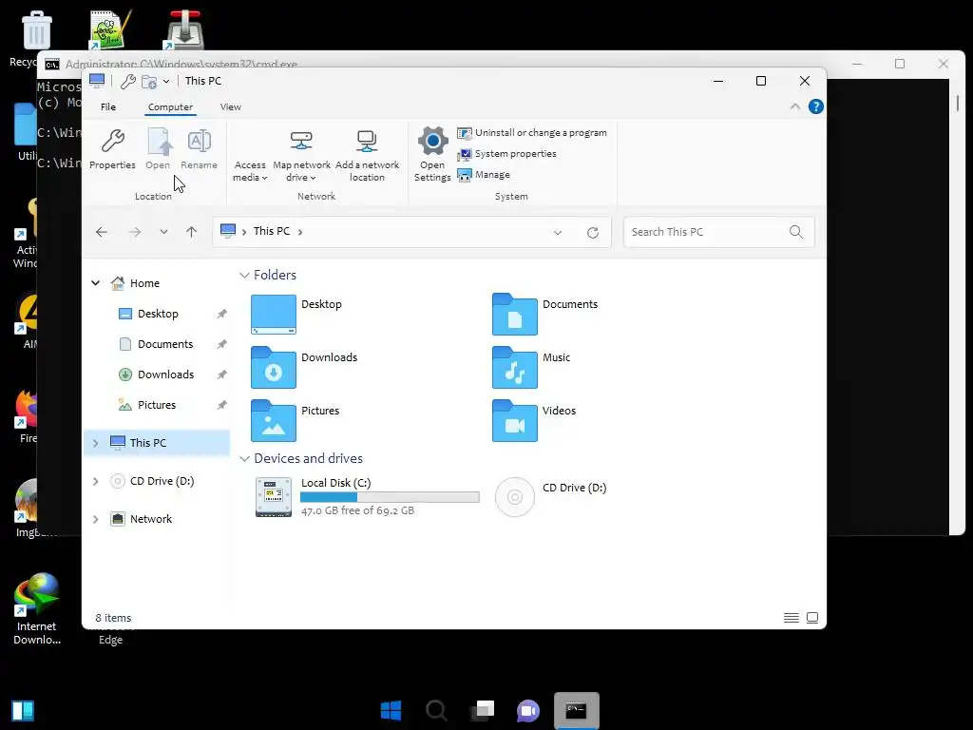Screen dimensions: 973x730
Task: Click the quick access Properties wrench icon
Action: pos(128,82)
